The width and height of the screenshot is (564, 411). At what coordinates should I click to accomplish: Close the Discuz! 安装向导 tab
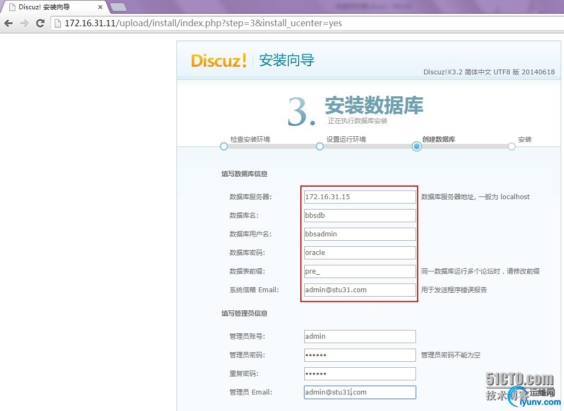point(100,7)
